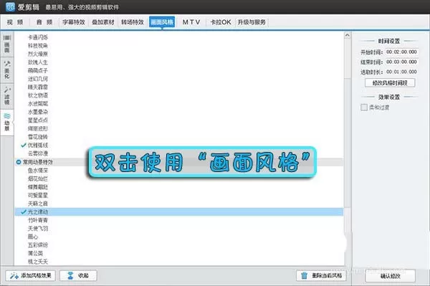Image resolution: width=430 pixels, height=286 pixels.
Task: Click the 修改风格时间段 button
Action: (390, 83)
